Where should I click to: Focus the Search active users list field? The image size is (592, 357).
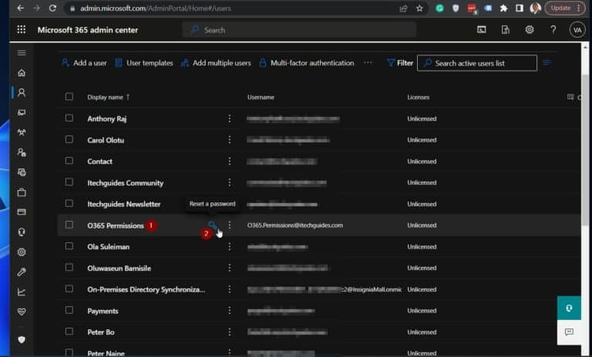click(477, 63)
